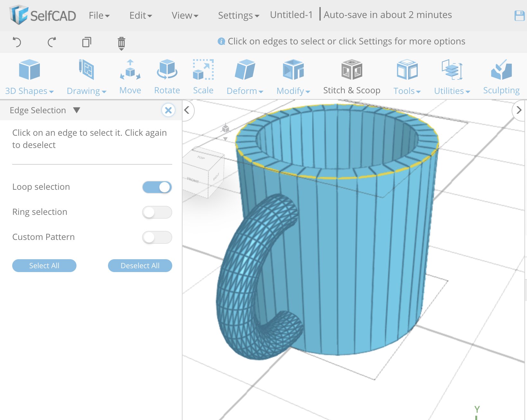The width and height of the screenshot is (527, 420).
Task: Activate Stitch & Scoop
Action: [352, 77]
